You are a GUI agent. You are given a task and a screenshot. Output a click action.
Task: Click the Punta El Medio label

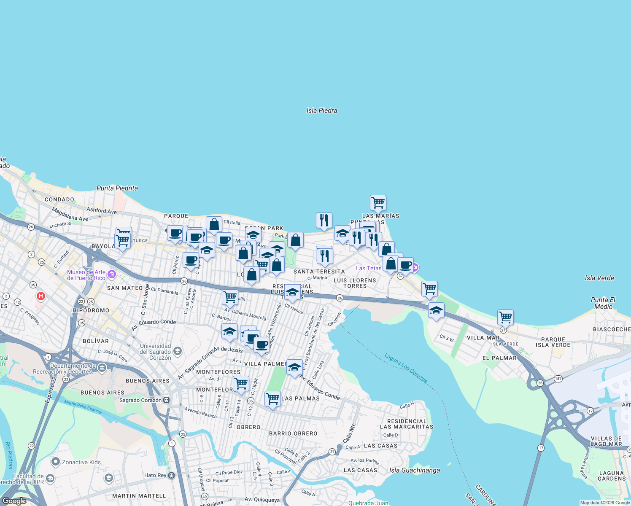[x=603, y=303]
